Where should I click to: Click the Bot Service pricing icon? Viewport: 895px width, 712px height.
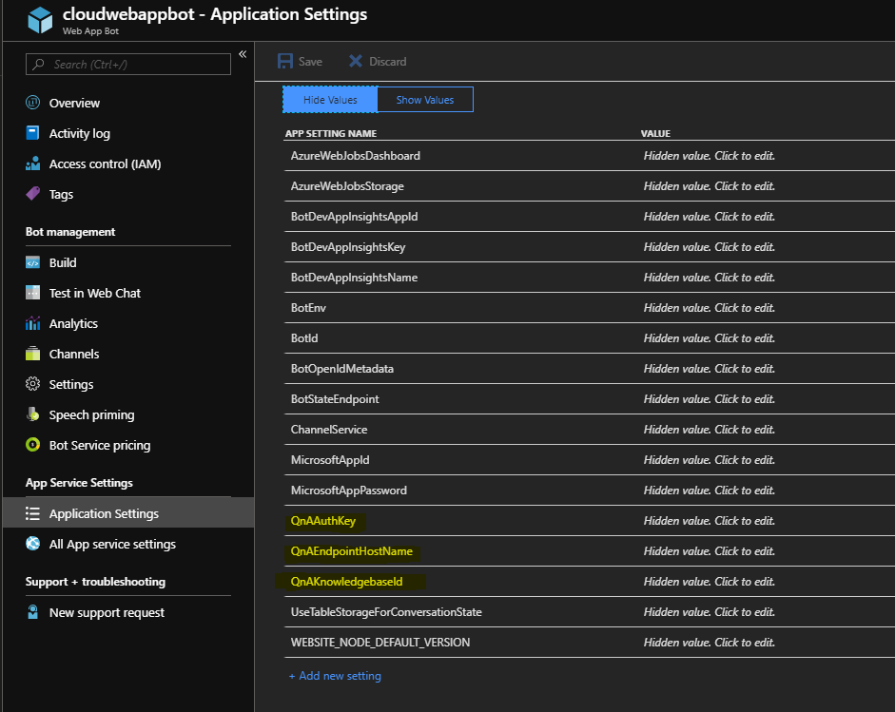[x=32, y=445]
